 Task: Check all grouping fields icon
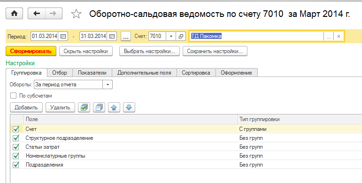tap(84, 107)
